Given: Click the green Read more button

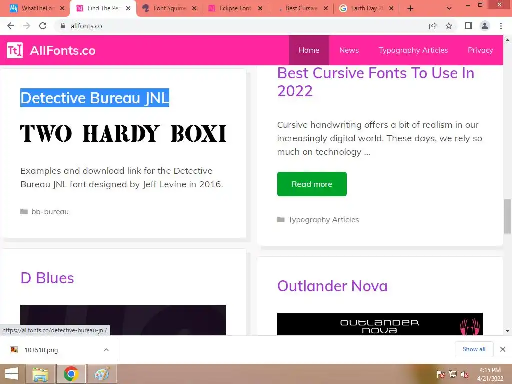Looking at the screenshot, I should pyautogui.click(x=312, y=184).
